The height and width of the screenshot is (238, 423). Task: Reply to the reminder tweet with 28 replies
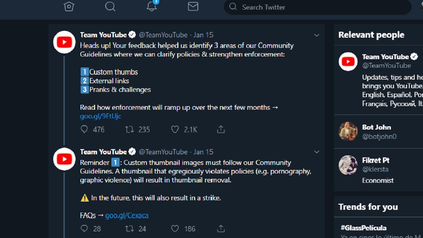pyautogui.click(x=84, y=228)
